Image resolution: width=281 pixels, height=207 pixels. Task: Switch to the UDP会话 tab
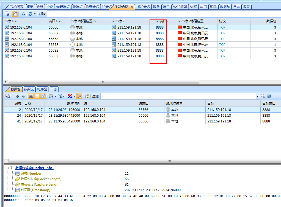tap(143, 7)
